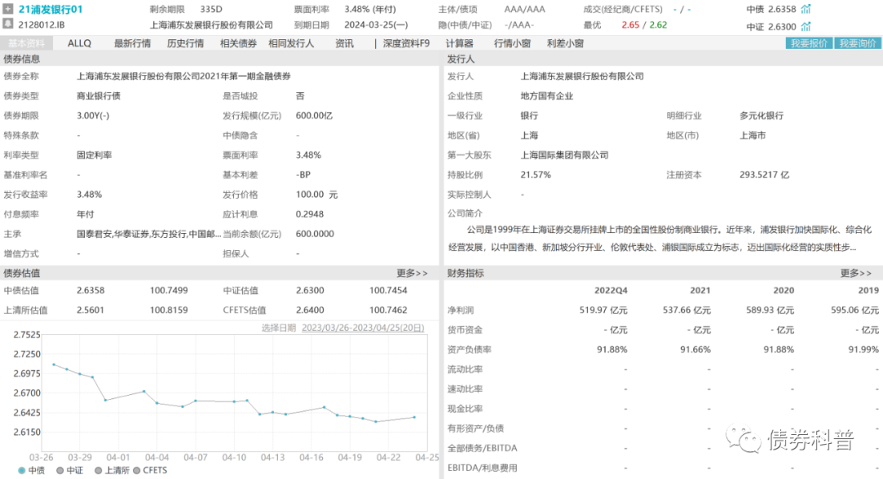Click the maturity date 2024-03-25
The image size is (883, 479).
point(376,25)
